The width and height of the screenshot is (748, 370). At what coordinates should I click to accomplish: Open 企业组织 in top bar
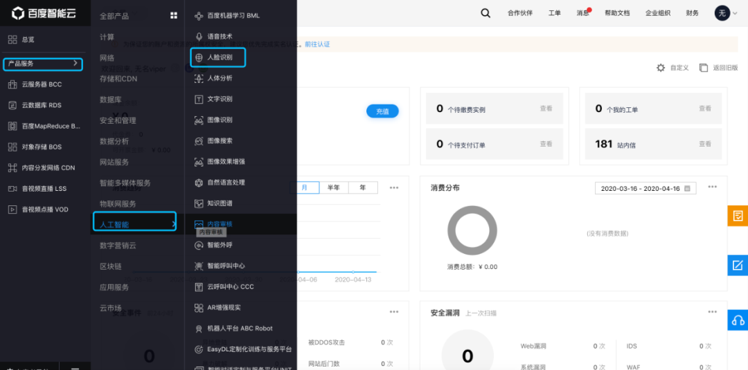coord(658,13)
